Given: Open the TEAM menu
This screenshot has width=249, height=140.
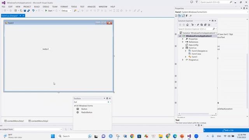Looking at the screenshot, I should (54, 7).
